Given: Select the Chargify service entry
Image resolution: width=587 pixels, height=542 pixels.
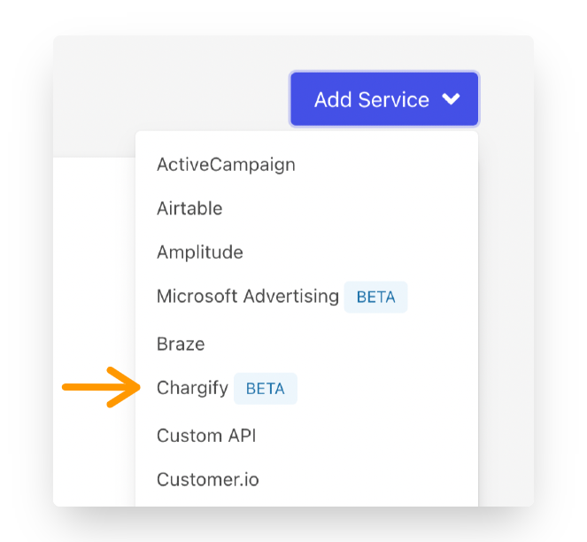Looking at the screenshot, I should 192,388.
